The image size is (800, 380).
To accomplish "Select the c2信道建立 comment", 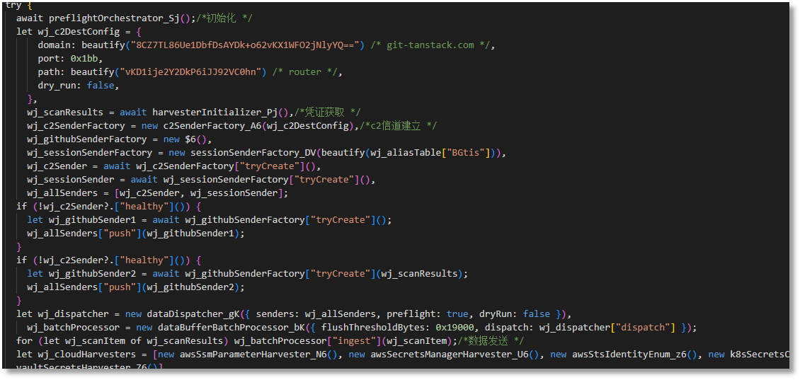I will coord(400,125).
